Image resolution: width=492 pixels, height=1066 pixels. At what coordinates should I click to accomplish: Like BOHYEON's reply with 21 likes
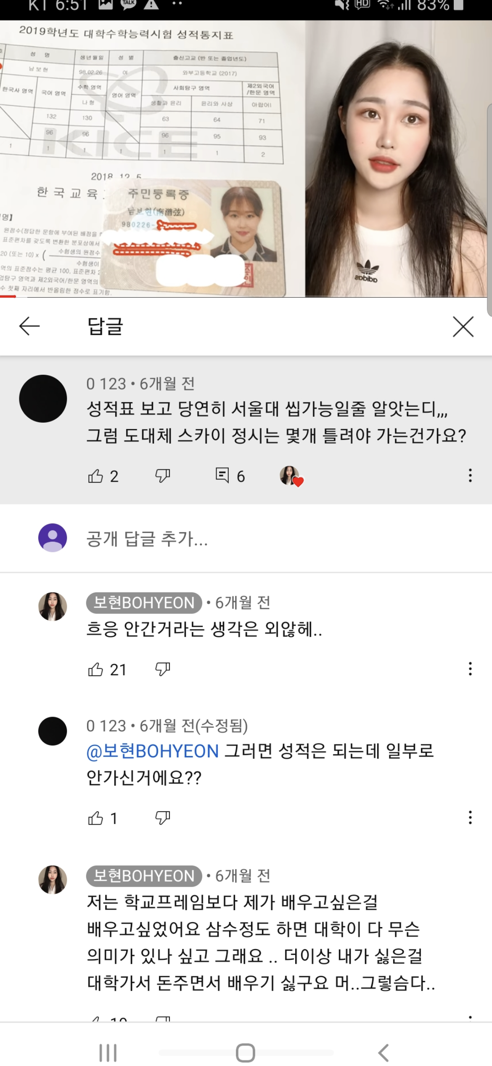(x=95, y=669)
